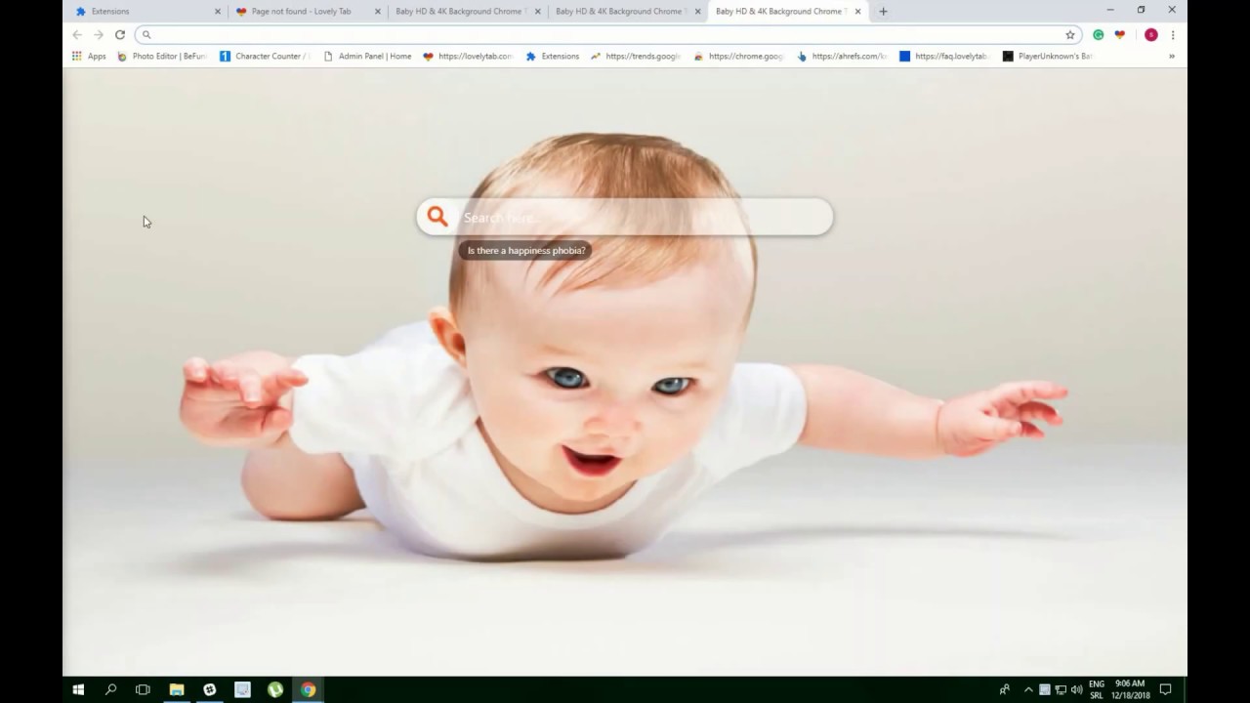Screen dimensions: 1250x703
Task: Click the magnifier icon in the page search bar
Action: click(437, 217)
